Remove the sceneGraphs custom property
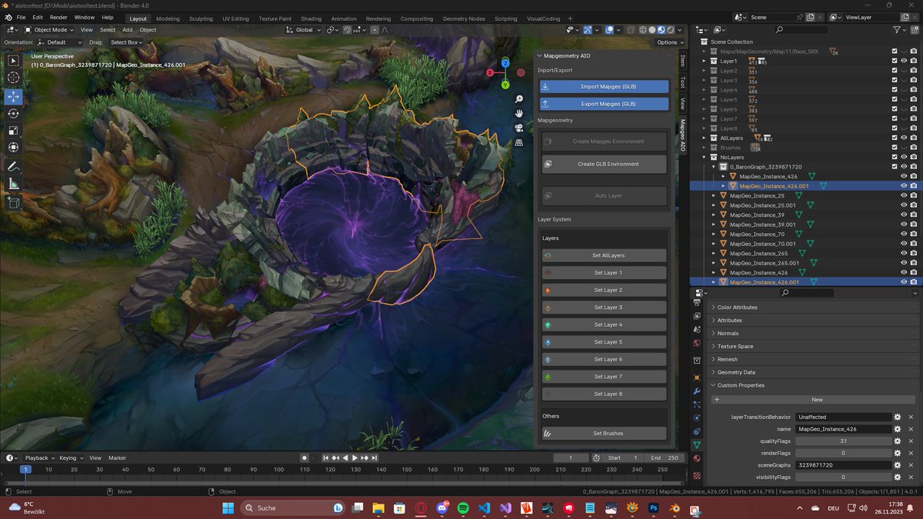The height and width of the screenshot is (519, 923). [x=911, y=465]
